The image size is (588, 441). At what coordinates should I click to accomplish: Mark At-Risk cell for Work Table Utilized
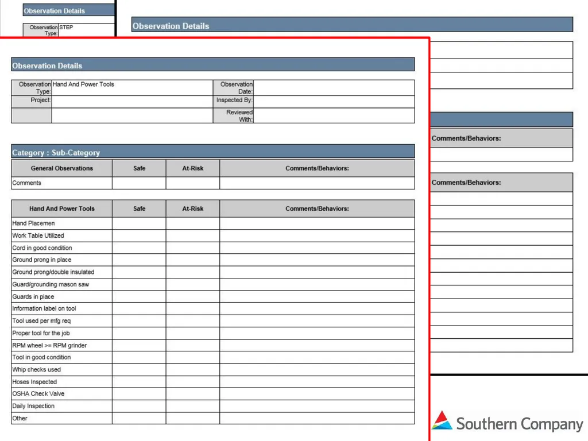[x=193, y=235]
